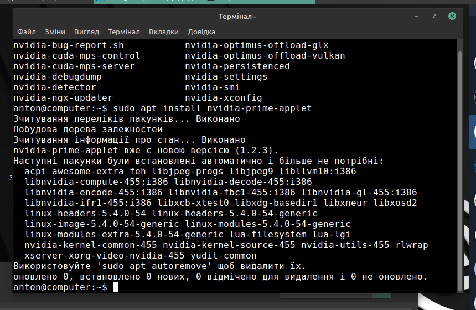Click the terminal vertical scrollbar
476x310 pixels.
point(459,170)
